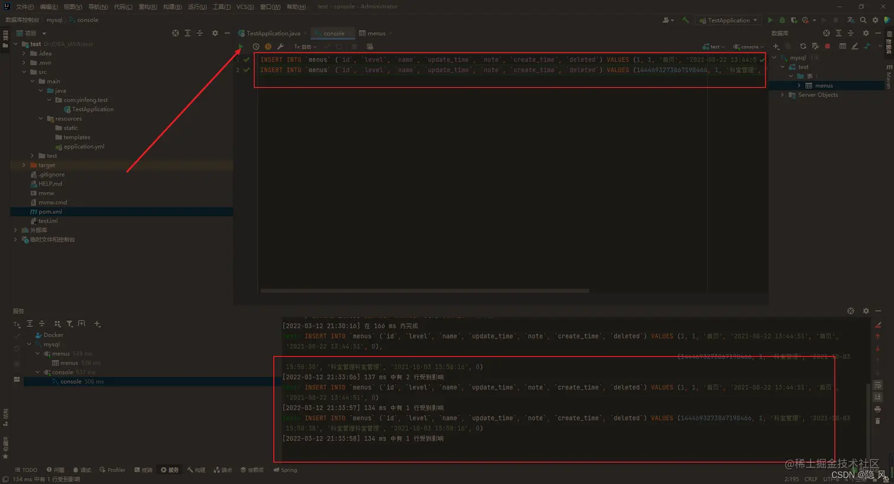Collapse all nodes in Project panel
Viewport: 894px width, 484px height.
(199, 33)
